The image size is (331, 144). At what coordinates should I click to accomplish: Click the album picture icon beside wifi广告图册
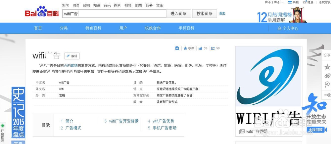(x=242, y=131)
